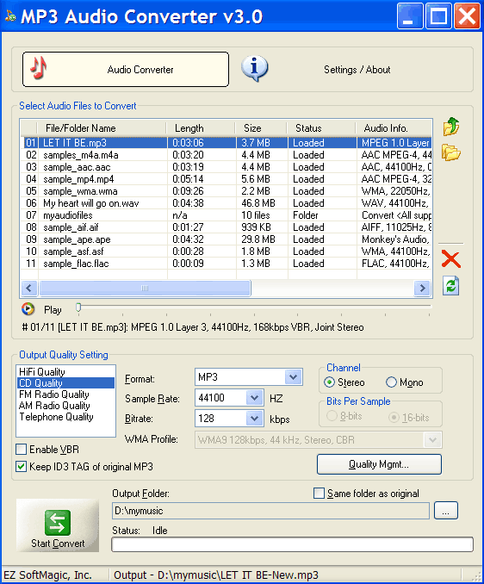
Task: Close the MP3 Audio Converter window
Action: 467,16
